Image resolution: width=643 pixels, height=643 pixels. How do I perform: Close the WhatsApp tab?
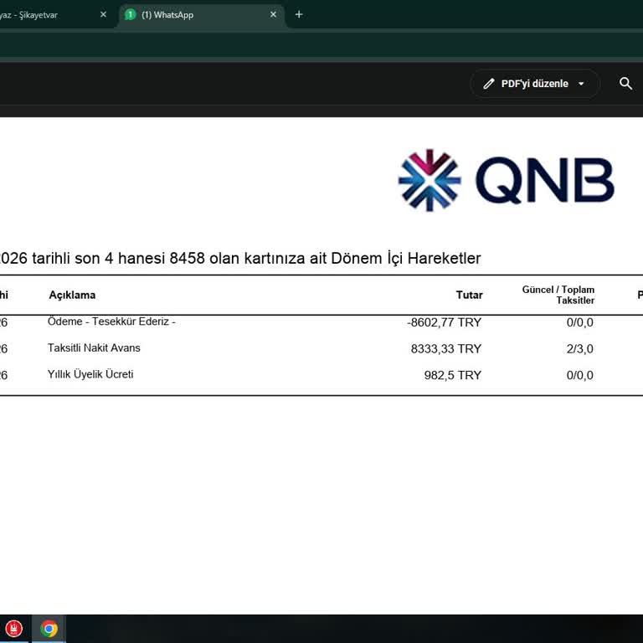pos(273,15)
